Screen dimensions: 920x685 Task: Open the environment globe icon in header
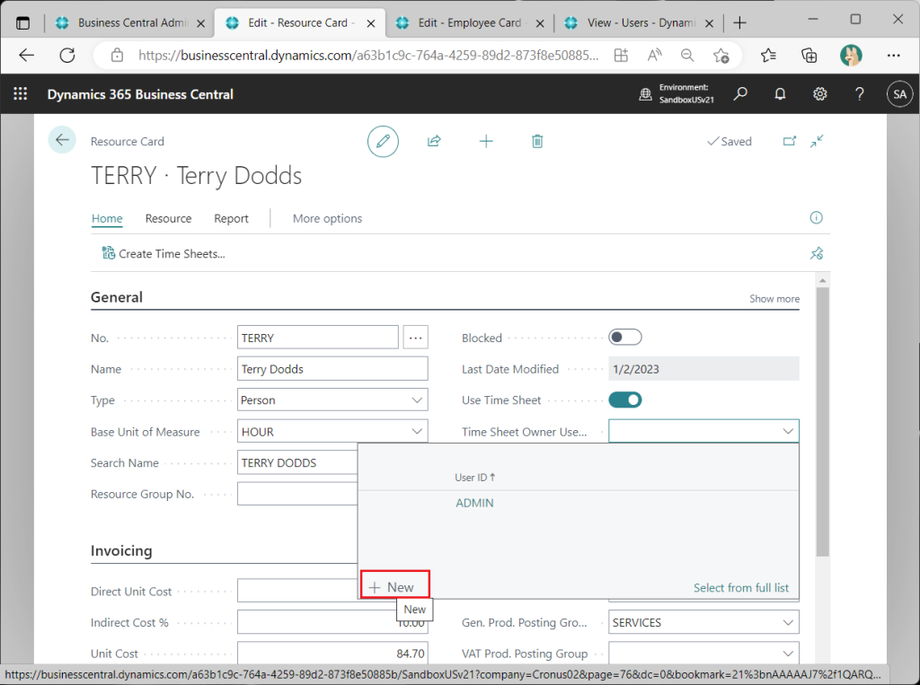tap(645, 94)
